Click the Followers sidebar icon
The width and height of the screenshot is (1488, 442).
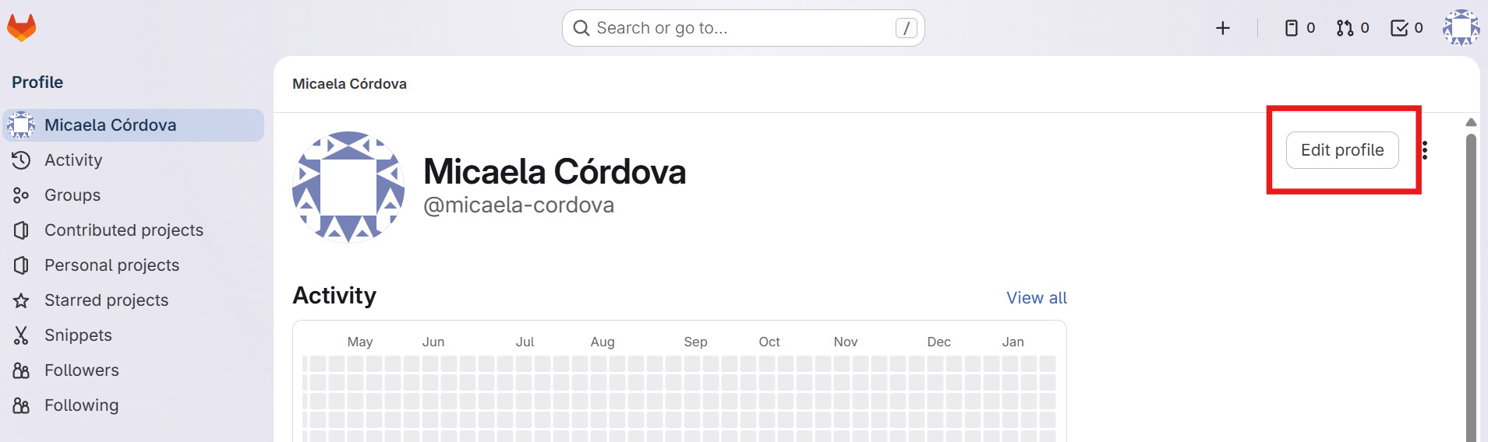coord(21,370)
